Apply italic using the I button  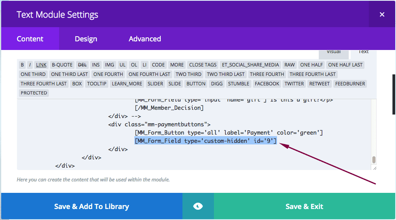(30, 65)
